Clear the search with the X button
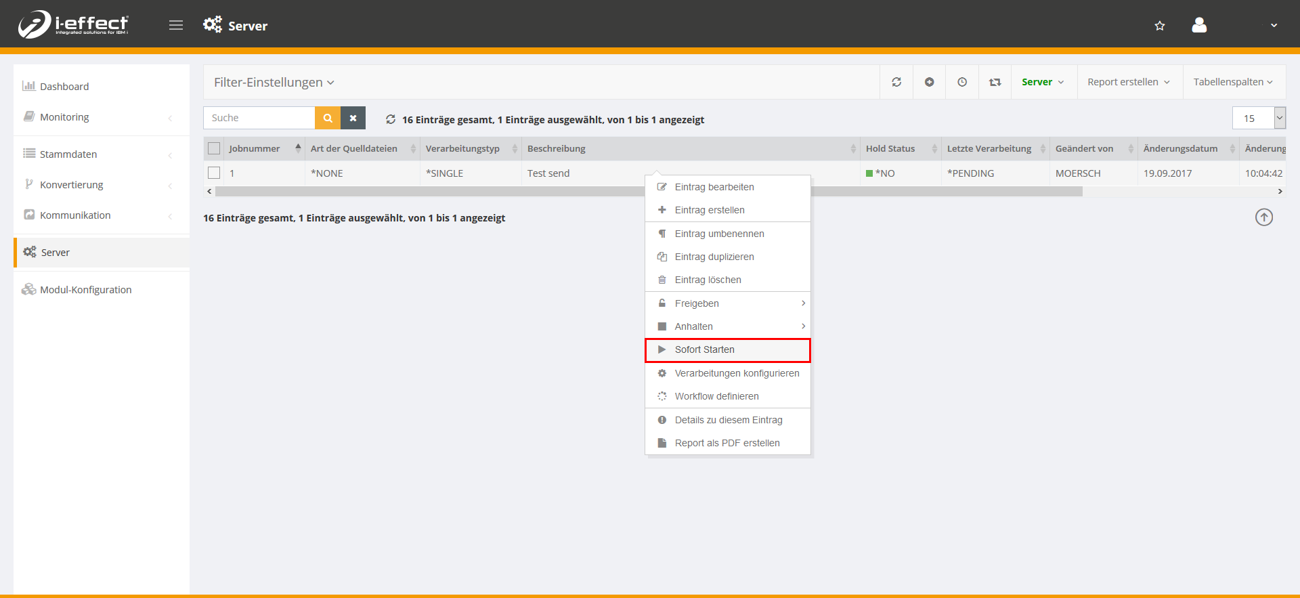 pyautogui.click(x=353, y=118)
